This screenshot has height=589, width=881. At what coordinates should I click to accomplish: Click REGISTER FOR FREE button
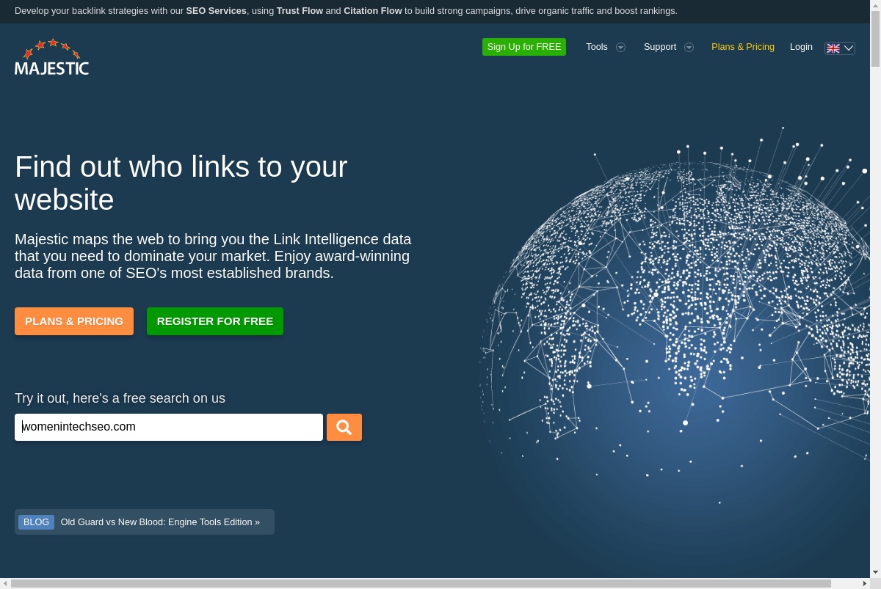coord(215,321)
